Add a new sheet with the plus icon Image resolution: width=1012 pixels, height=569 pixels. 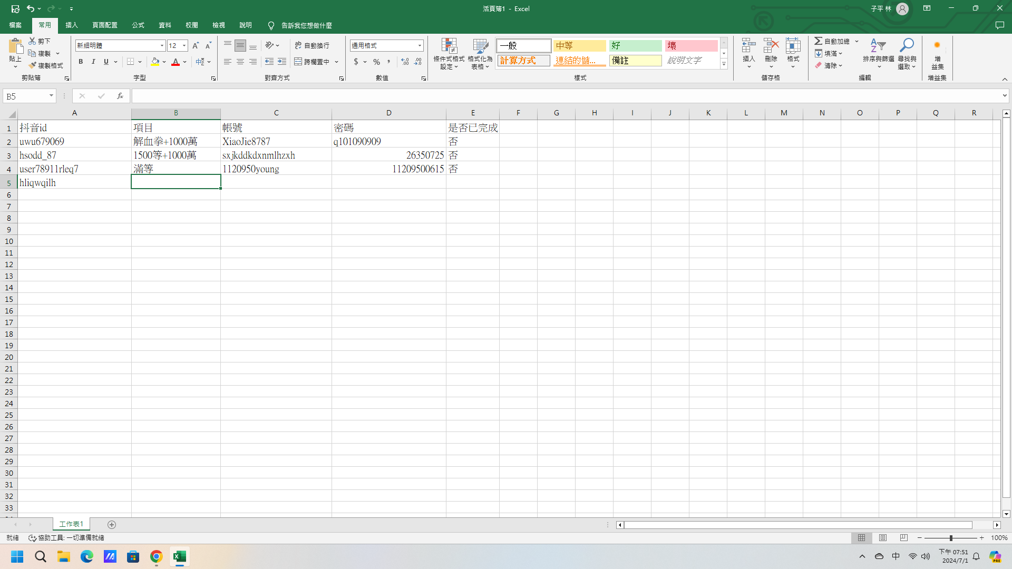[x=112, y=525]
